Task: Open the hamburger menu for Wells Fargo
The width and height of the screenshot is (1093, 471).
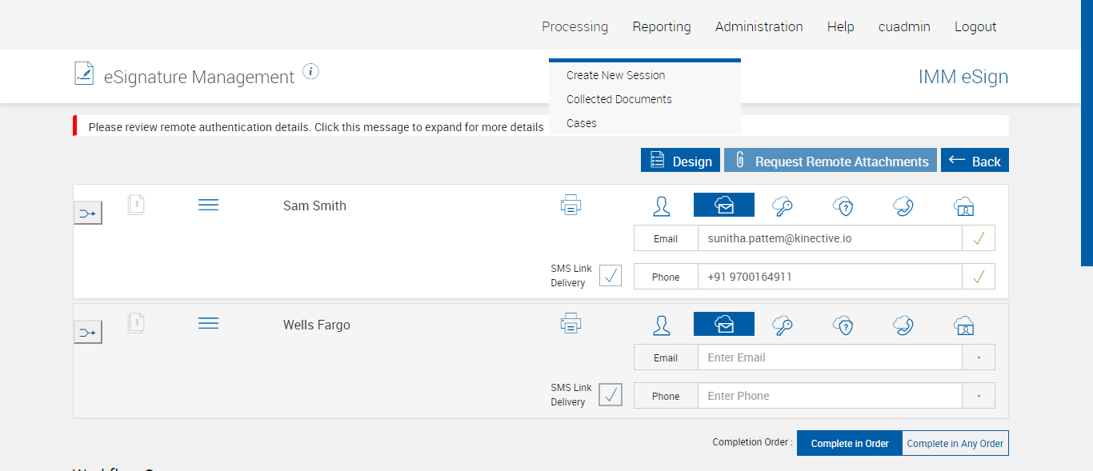Action: [x=208, y=323]
